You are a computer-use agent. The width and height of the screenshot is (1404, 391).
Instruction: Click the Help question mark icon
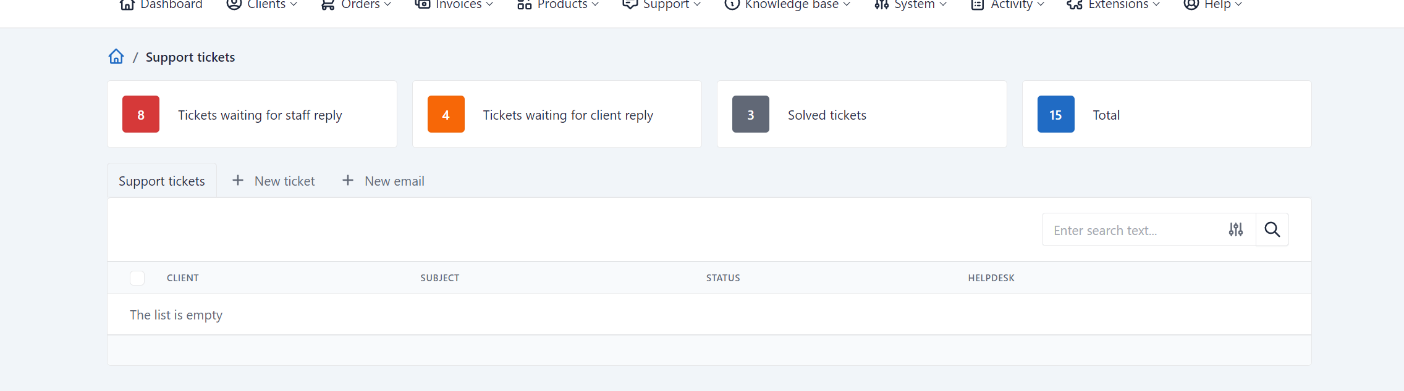pyautogui.click(x=1190, y=4)
